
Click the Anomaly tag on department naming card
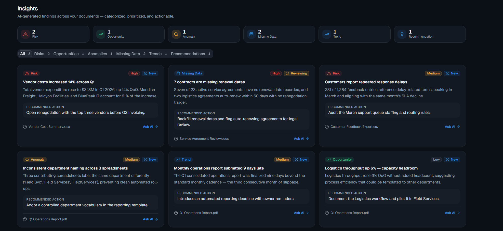(35, 160)
